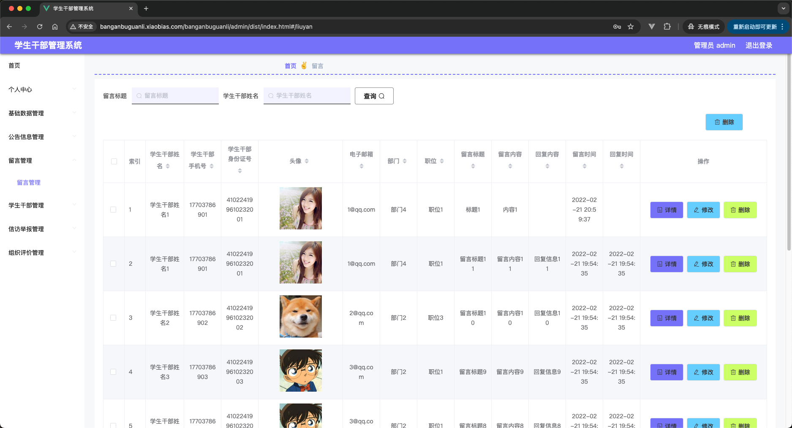Sort table by 职位 column arrows

click(x=442, y=161)
